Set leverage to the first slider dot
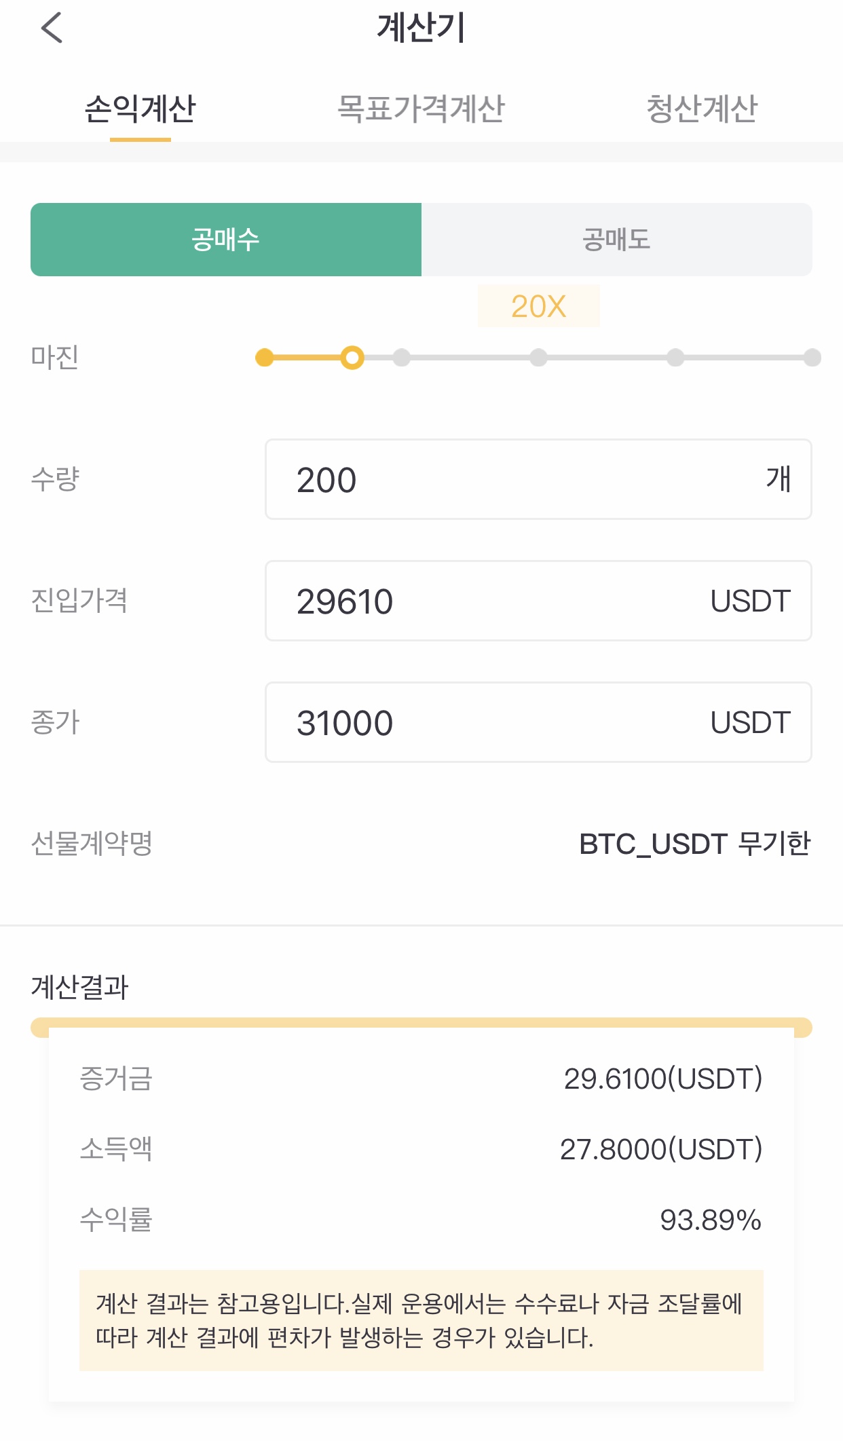Viewport: 843px width, 1441px height. pyautogui.click(x=265, y=357)
